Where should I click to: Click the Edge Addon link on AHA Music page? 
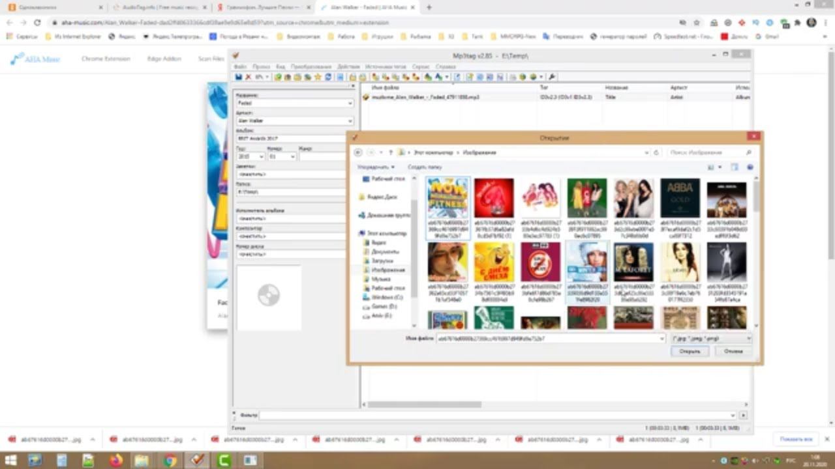point(164,59)
